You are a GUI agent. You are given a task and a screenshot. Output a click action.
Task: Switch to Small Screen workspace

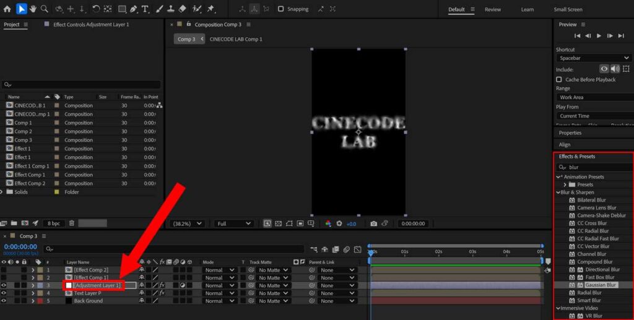[568, 9]
